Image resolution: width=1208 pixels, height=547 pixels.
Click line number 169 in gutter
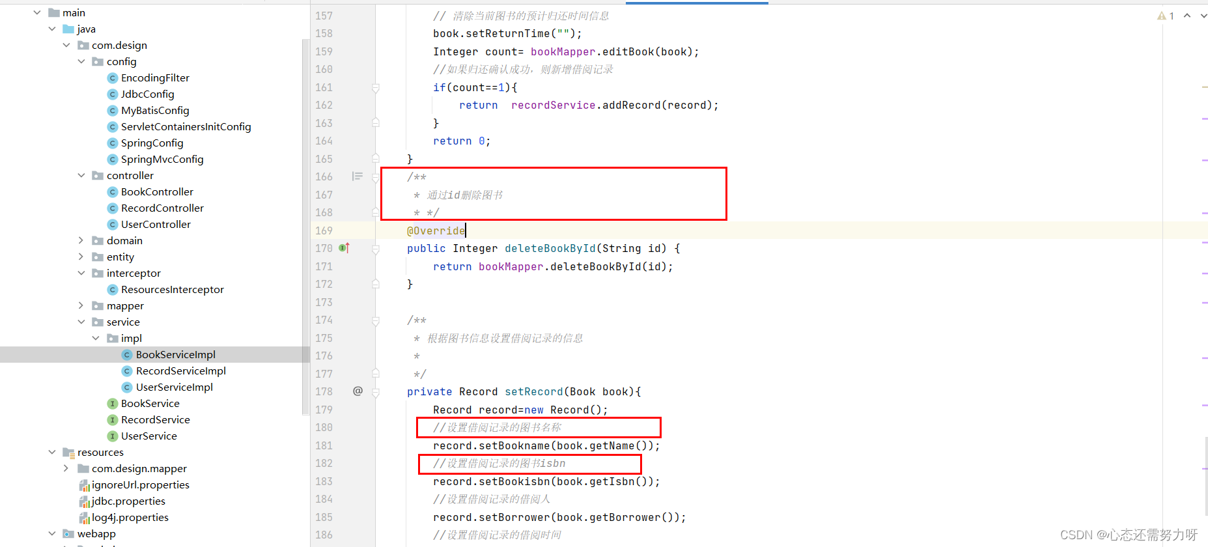(x=324, y=231)
